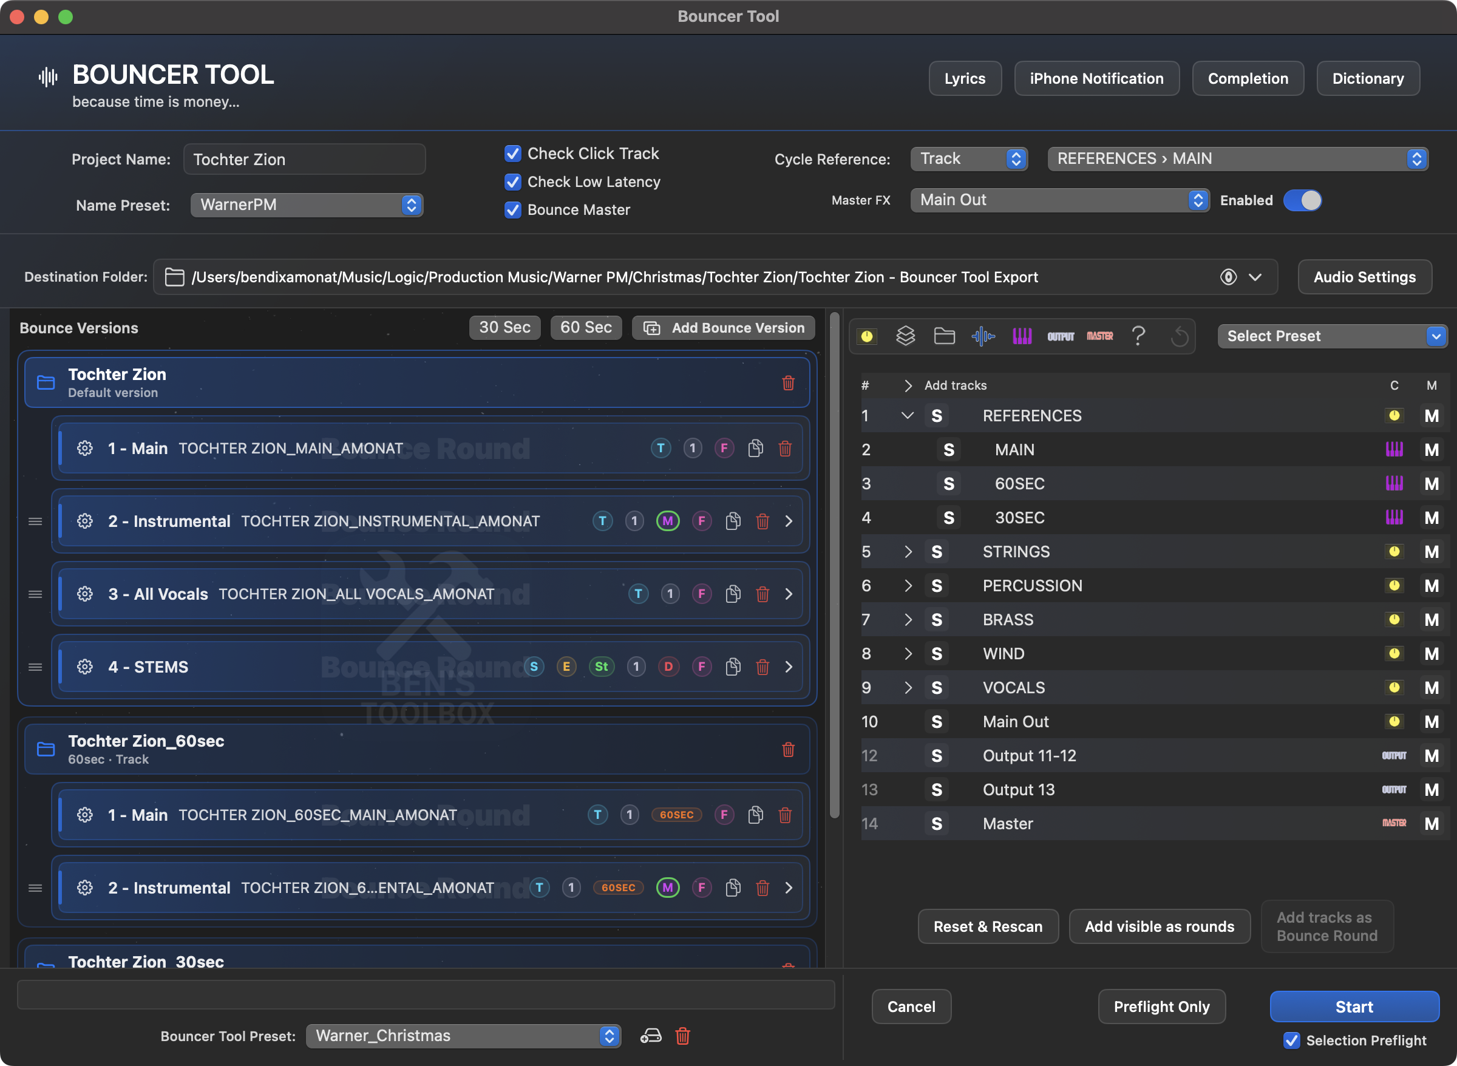The image size is (1457, 1066).
Task: Open the Name Preset WarnerPM dropdown
Action: (x=307, y=205)
